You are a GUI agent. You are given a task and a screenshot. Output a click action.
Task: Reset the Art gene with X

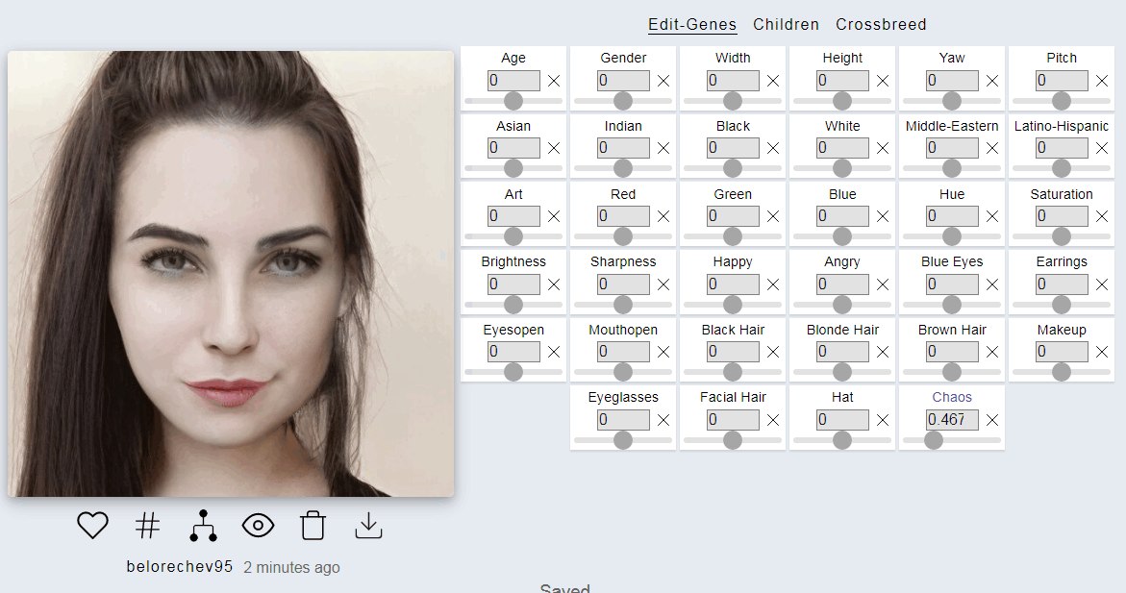point(554,216)
